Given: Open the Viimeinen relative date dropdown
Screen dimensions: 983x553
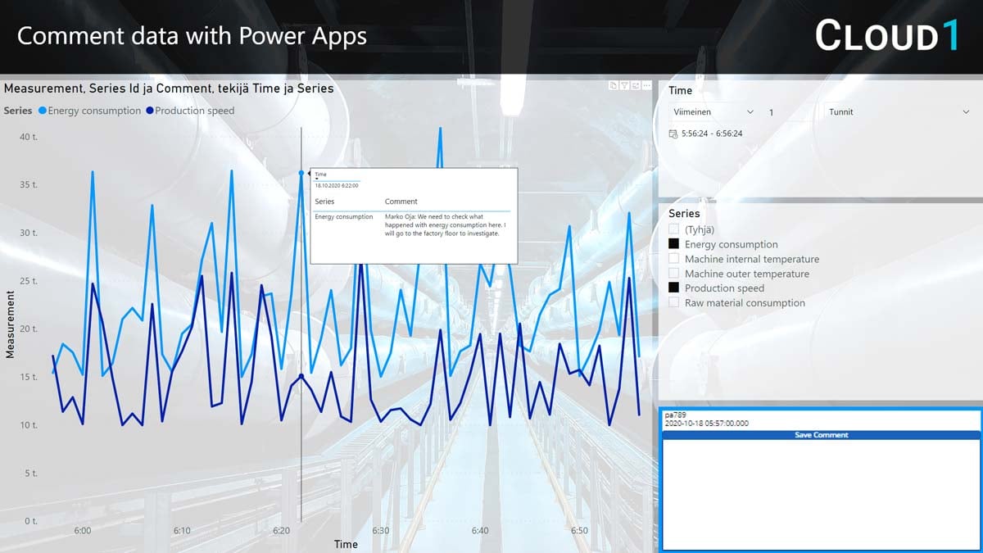Looking at the screenshot, I should [713, 112].
